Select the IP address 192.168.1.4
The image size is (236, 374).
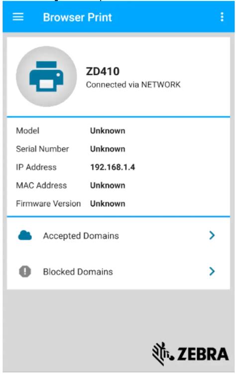pyautogui.click(x=113, y=167)
